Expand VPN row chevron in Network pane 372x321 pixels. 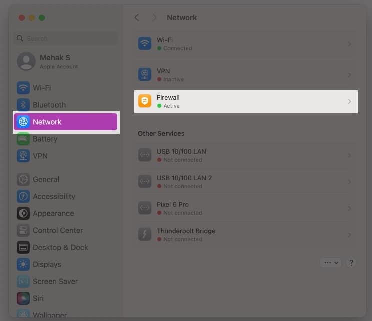point(349,75)
